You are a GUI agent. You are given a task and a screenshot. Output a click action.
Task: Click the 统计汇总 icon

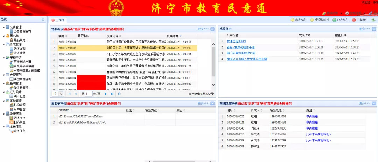tap(11, 96)
